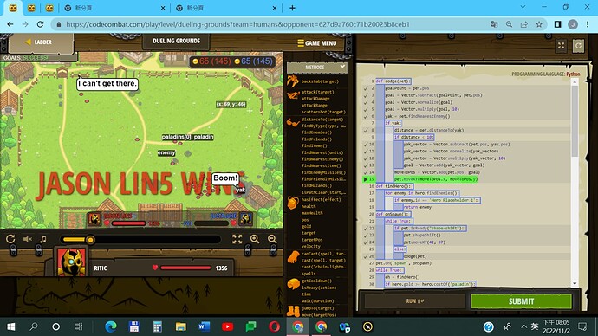Click the attack(target) method
This screenshot has height=336, width=598.
[317, 92]
